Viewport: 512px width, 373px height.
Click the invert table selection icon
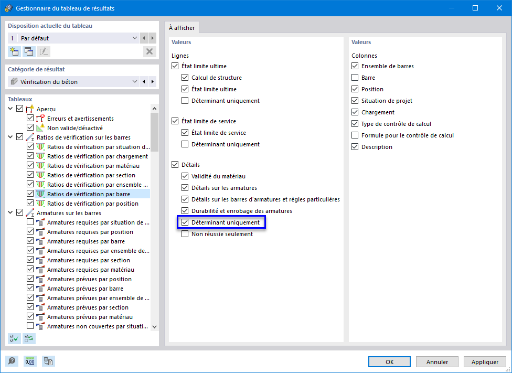coord(29,339)
